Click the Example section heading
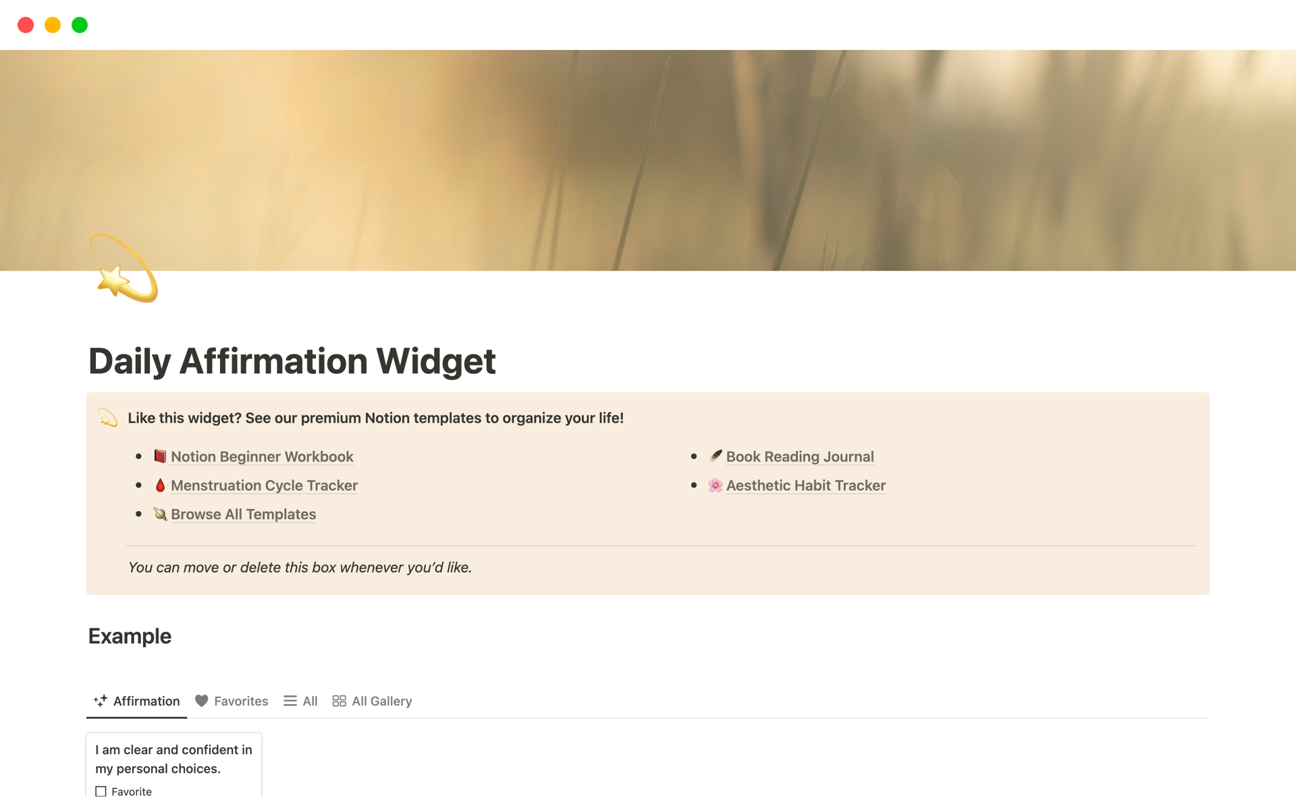This screenshot has height=810, width=1296. [130, 635]
